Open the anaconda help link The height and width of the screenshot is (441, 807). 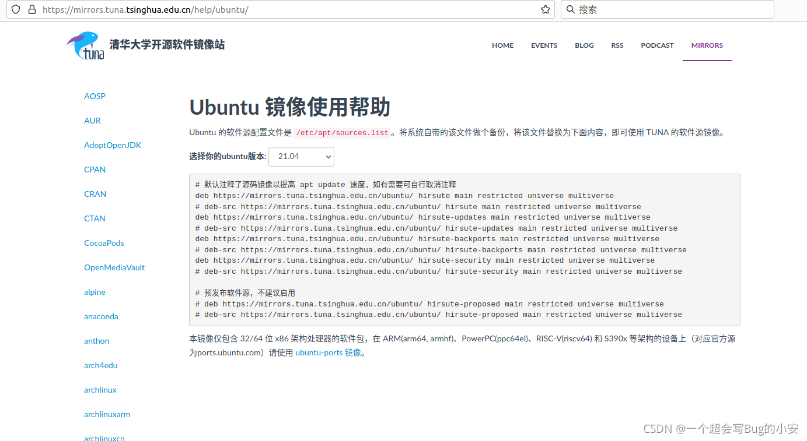click(x=101, y=316)
